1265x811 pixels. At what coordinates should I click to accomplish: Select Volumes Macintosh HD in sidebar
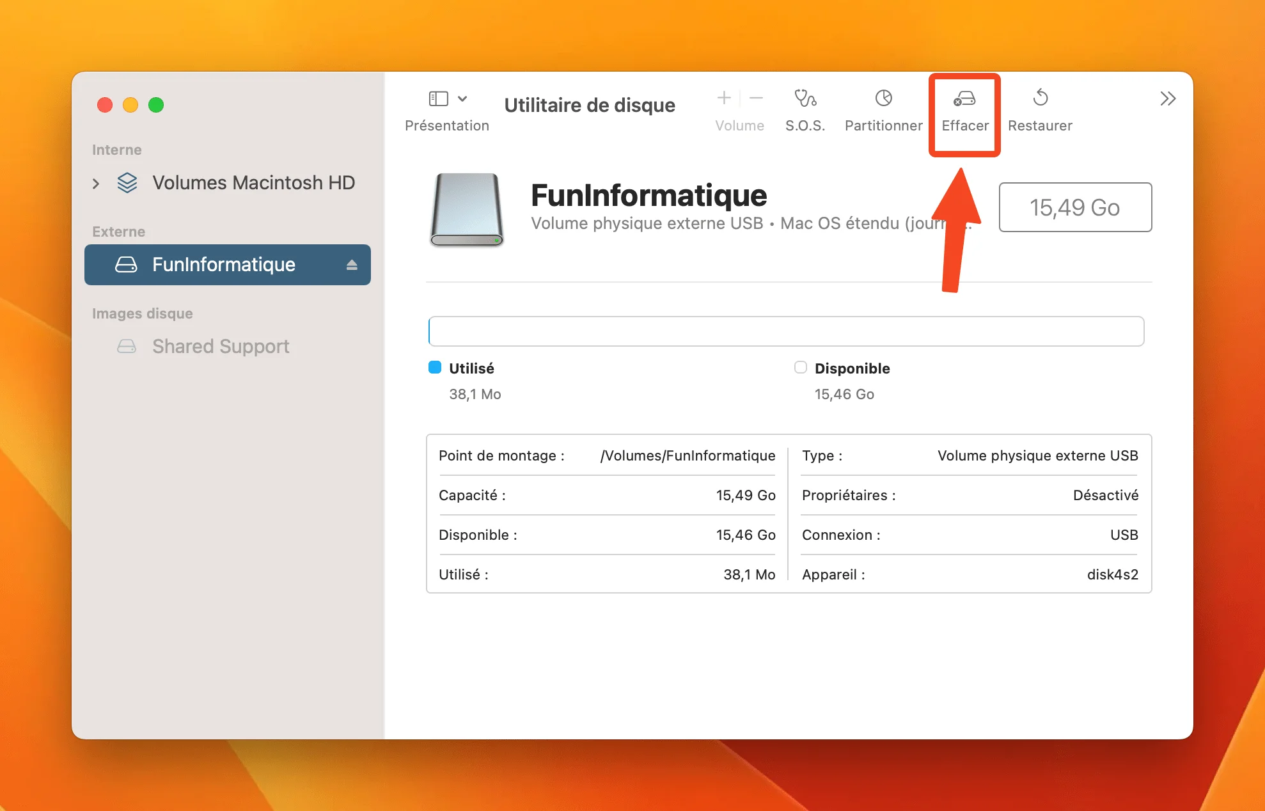pos(253,183)
